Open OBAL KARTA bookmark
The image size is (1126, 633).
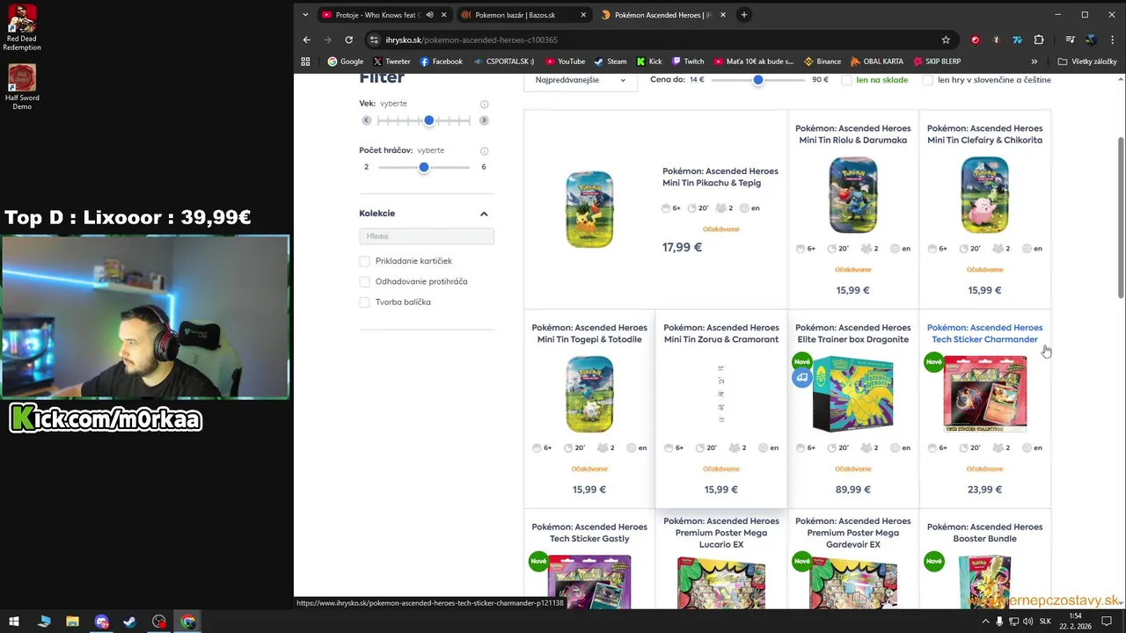coord(876,62)
